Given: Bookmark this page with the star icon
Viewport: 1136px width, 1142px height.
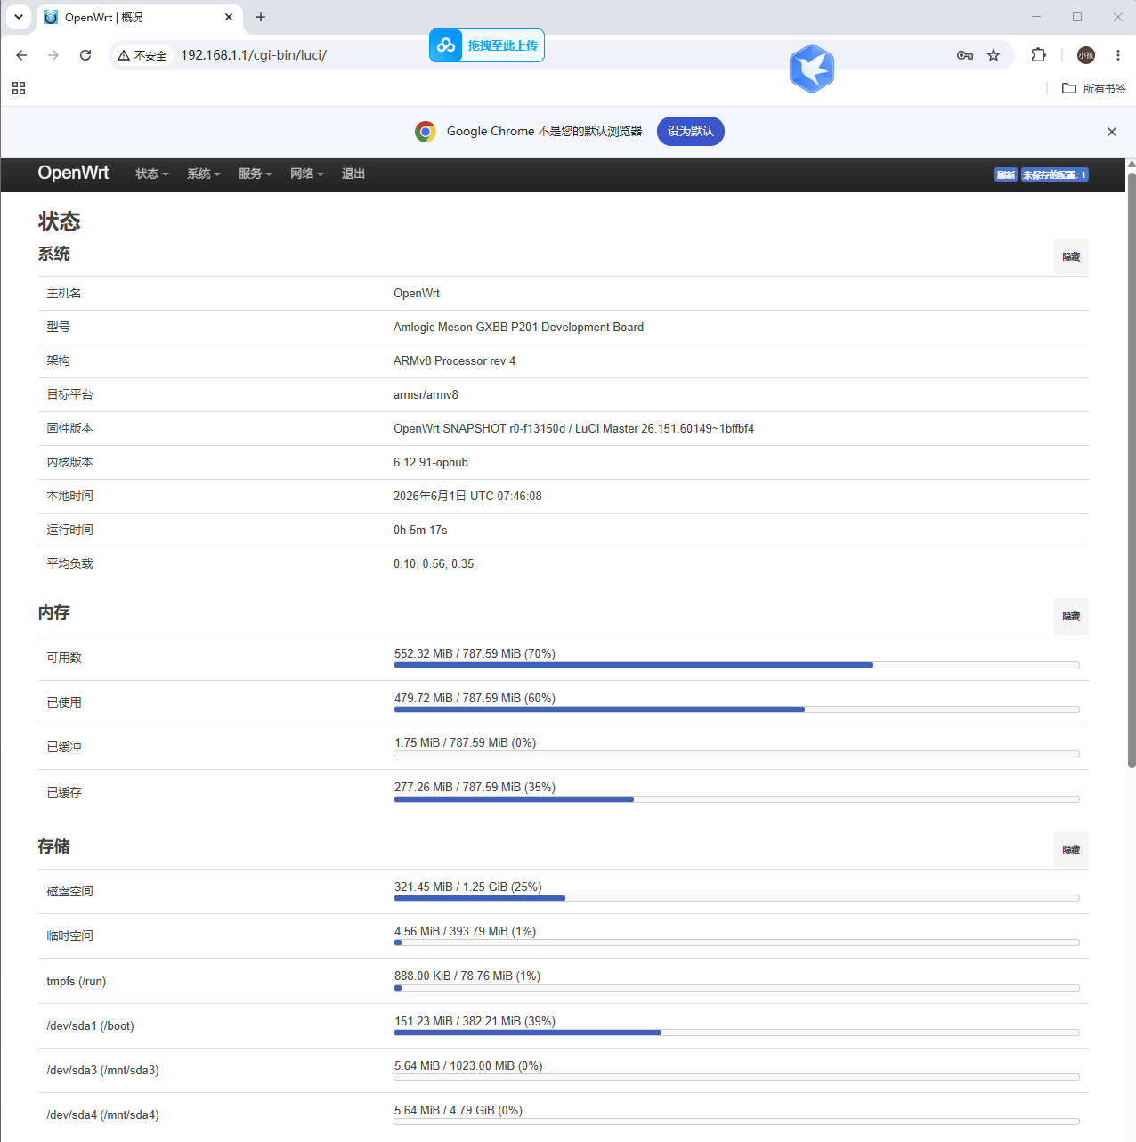Looking at the screenshot, I should coord(994,55).
